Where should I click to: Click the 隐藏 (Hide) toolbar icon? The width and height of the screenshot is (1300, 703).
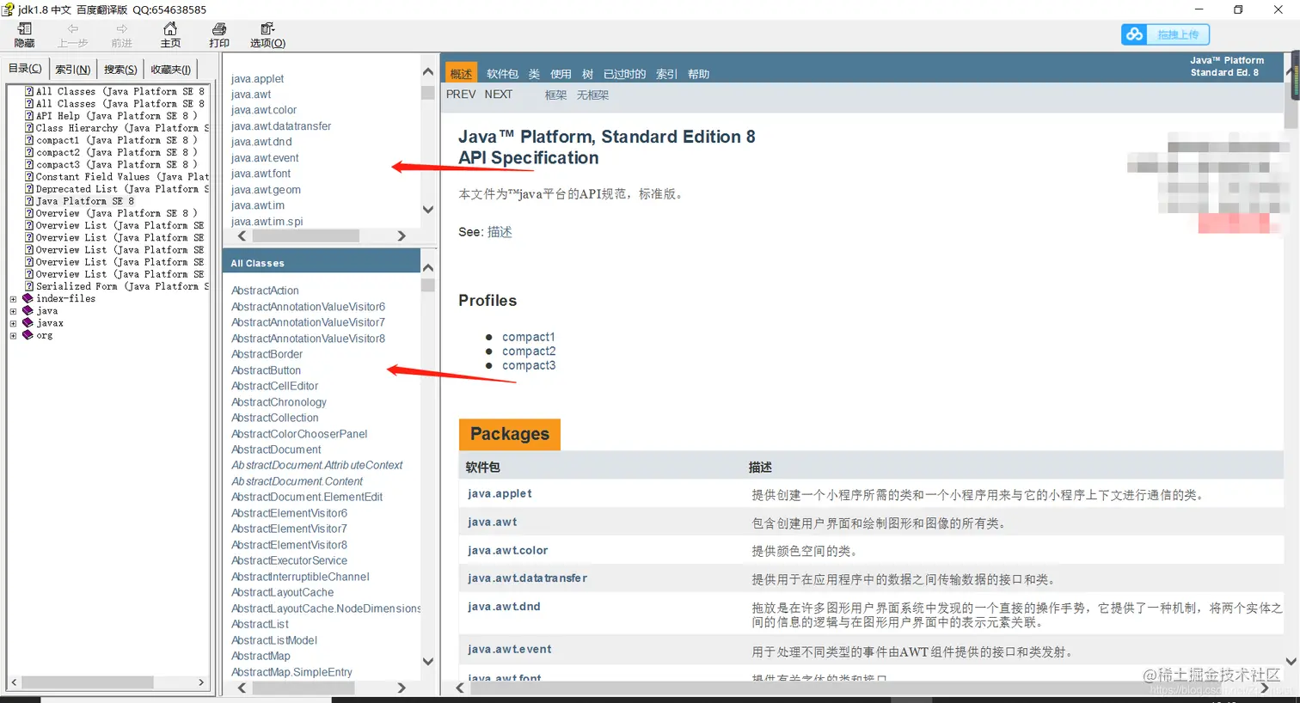click(24, 29)
